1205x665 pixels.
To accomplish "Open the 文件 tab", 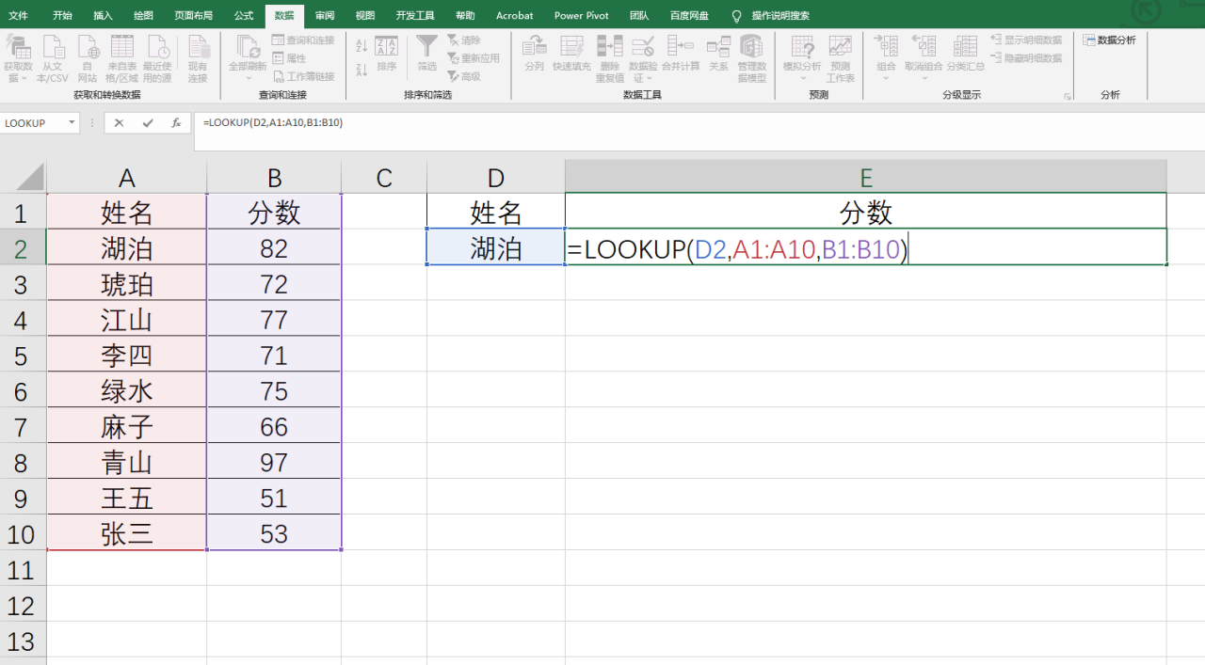I will coord(18,16).
